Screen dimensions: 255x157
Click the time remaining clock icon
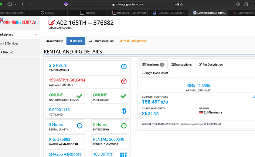[x=124, y=66]
